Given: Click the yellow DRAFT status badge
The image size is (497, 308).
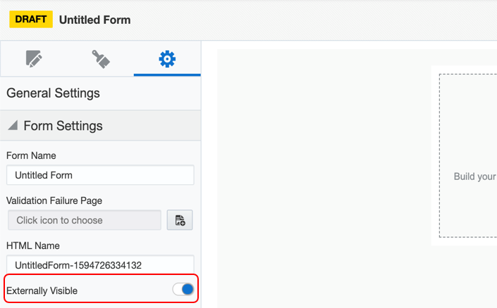Looking at the screenshot, I should (x=30, y=19).
